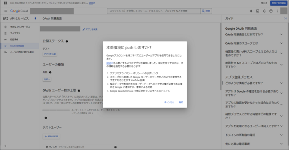This screenshot has height=150, width=289.
Task: Open the notifications bell
Action: (x=264, y=11)
